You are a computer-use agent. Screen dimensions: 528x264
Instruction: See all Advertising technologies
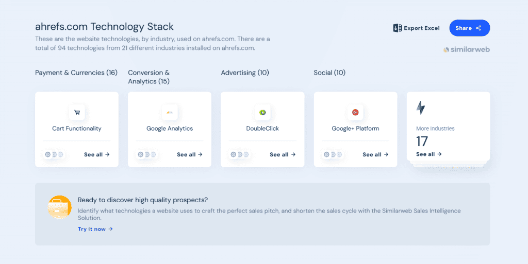(x=283, y=154)
